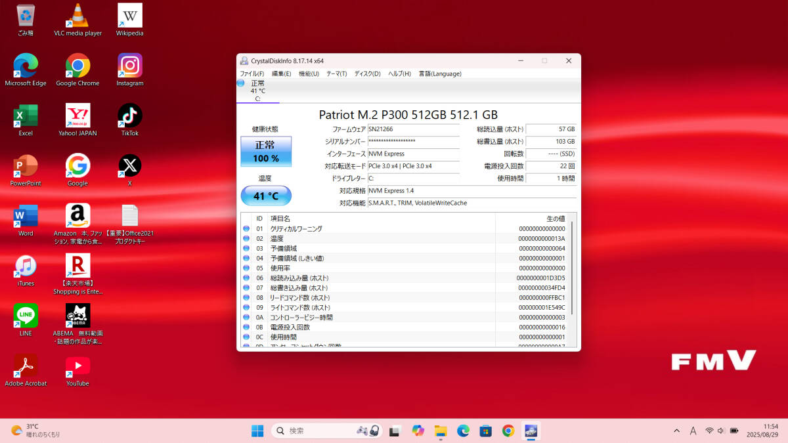Open the Windows Start menu
The height and width of the screenshot is (443, 788).
click(257, 431)
